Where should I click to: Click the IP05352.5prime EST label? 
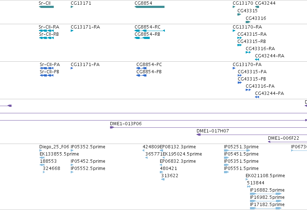(88, 147)
